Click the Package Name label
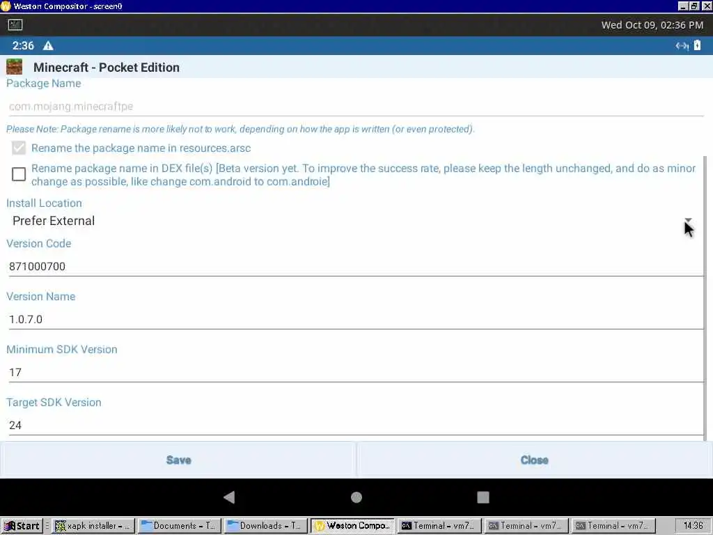The height and width of the screenshot is (535, 713). [x=44, y=84]
